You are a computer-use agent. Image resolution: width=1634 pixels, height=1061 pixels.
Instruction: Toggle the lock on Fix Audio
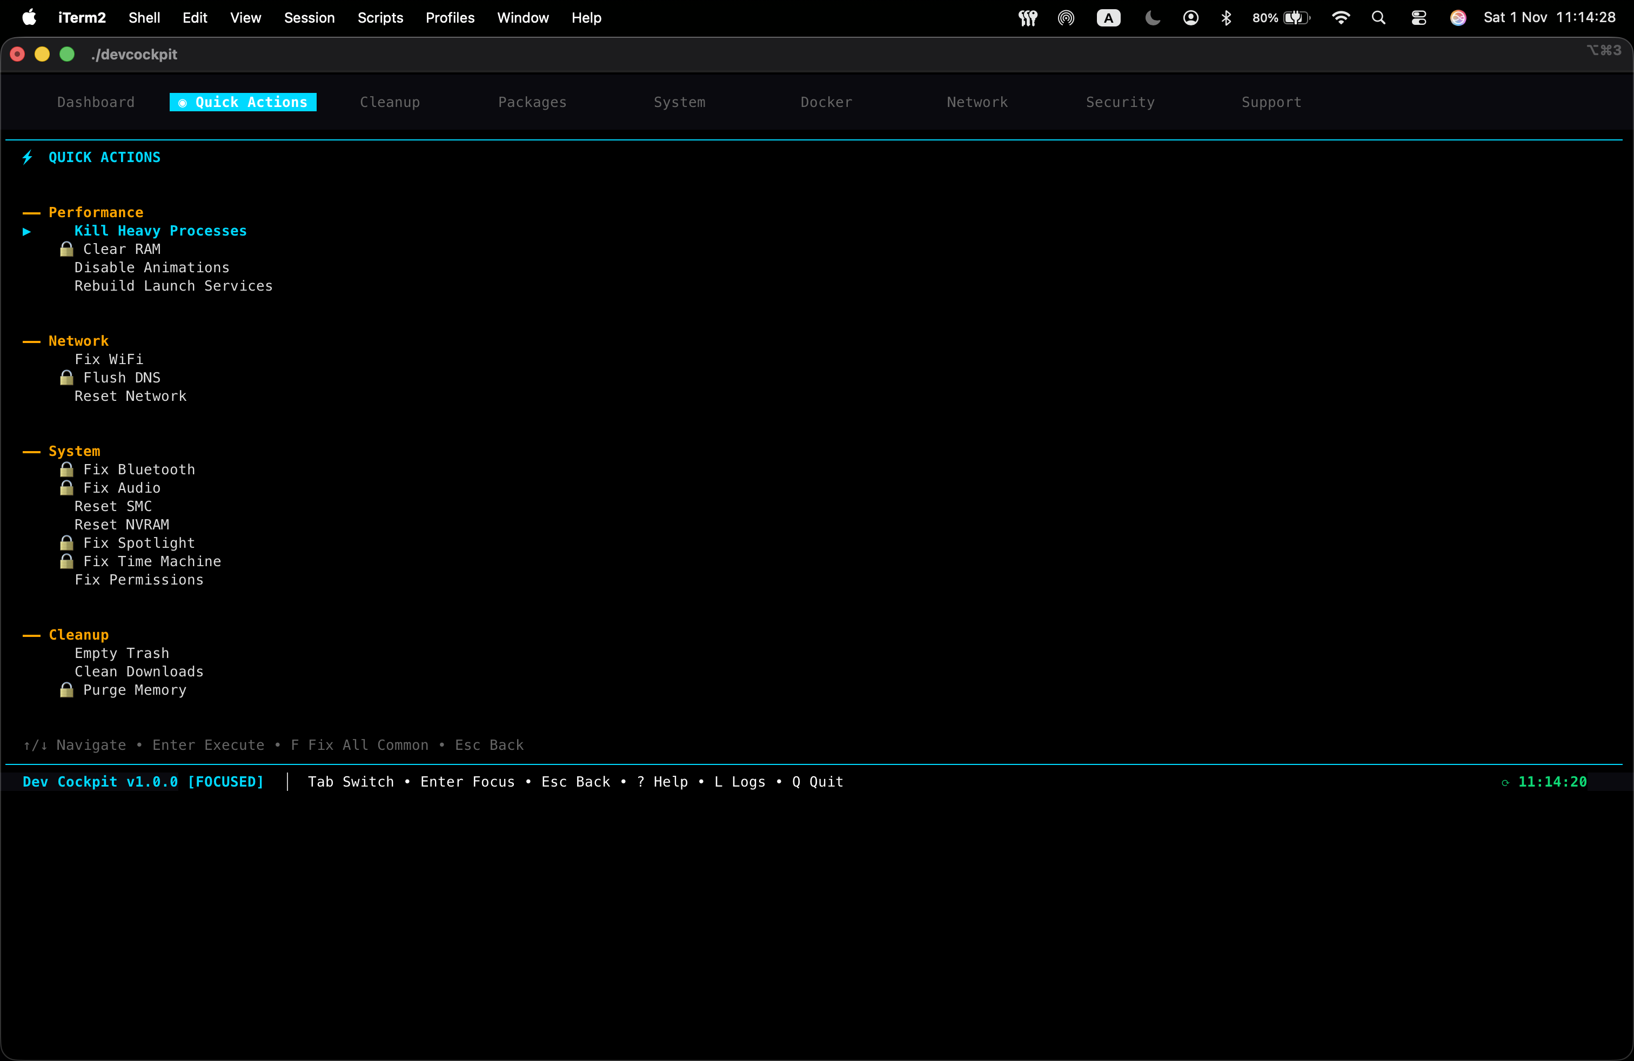pyautogui.click(x=66, y=487)
